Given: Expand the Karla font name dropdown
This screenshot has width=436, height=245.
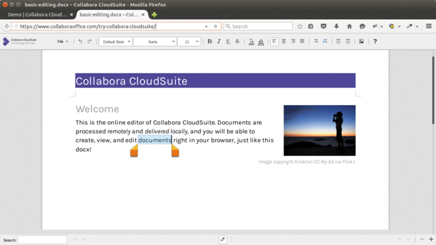Looking at the screenshot, I should pyautogui.click(x=155, y=42).
